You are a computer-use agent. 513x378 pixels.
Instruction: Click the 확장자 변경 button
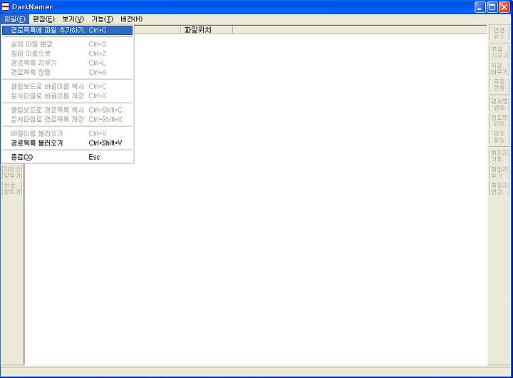click(x=499, y=188)
